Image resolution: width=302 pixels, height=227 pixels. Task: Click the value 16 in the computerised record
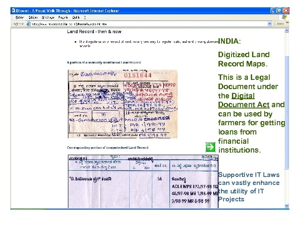(x=159, y=179)
